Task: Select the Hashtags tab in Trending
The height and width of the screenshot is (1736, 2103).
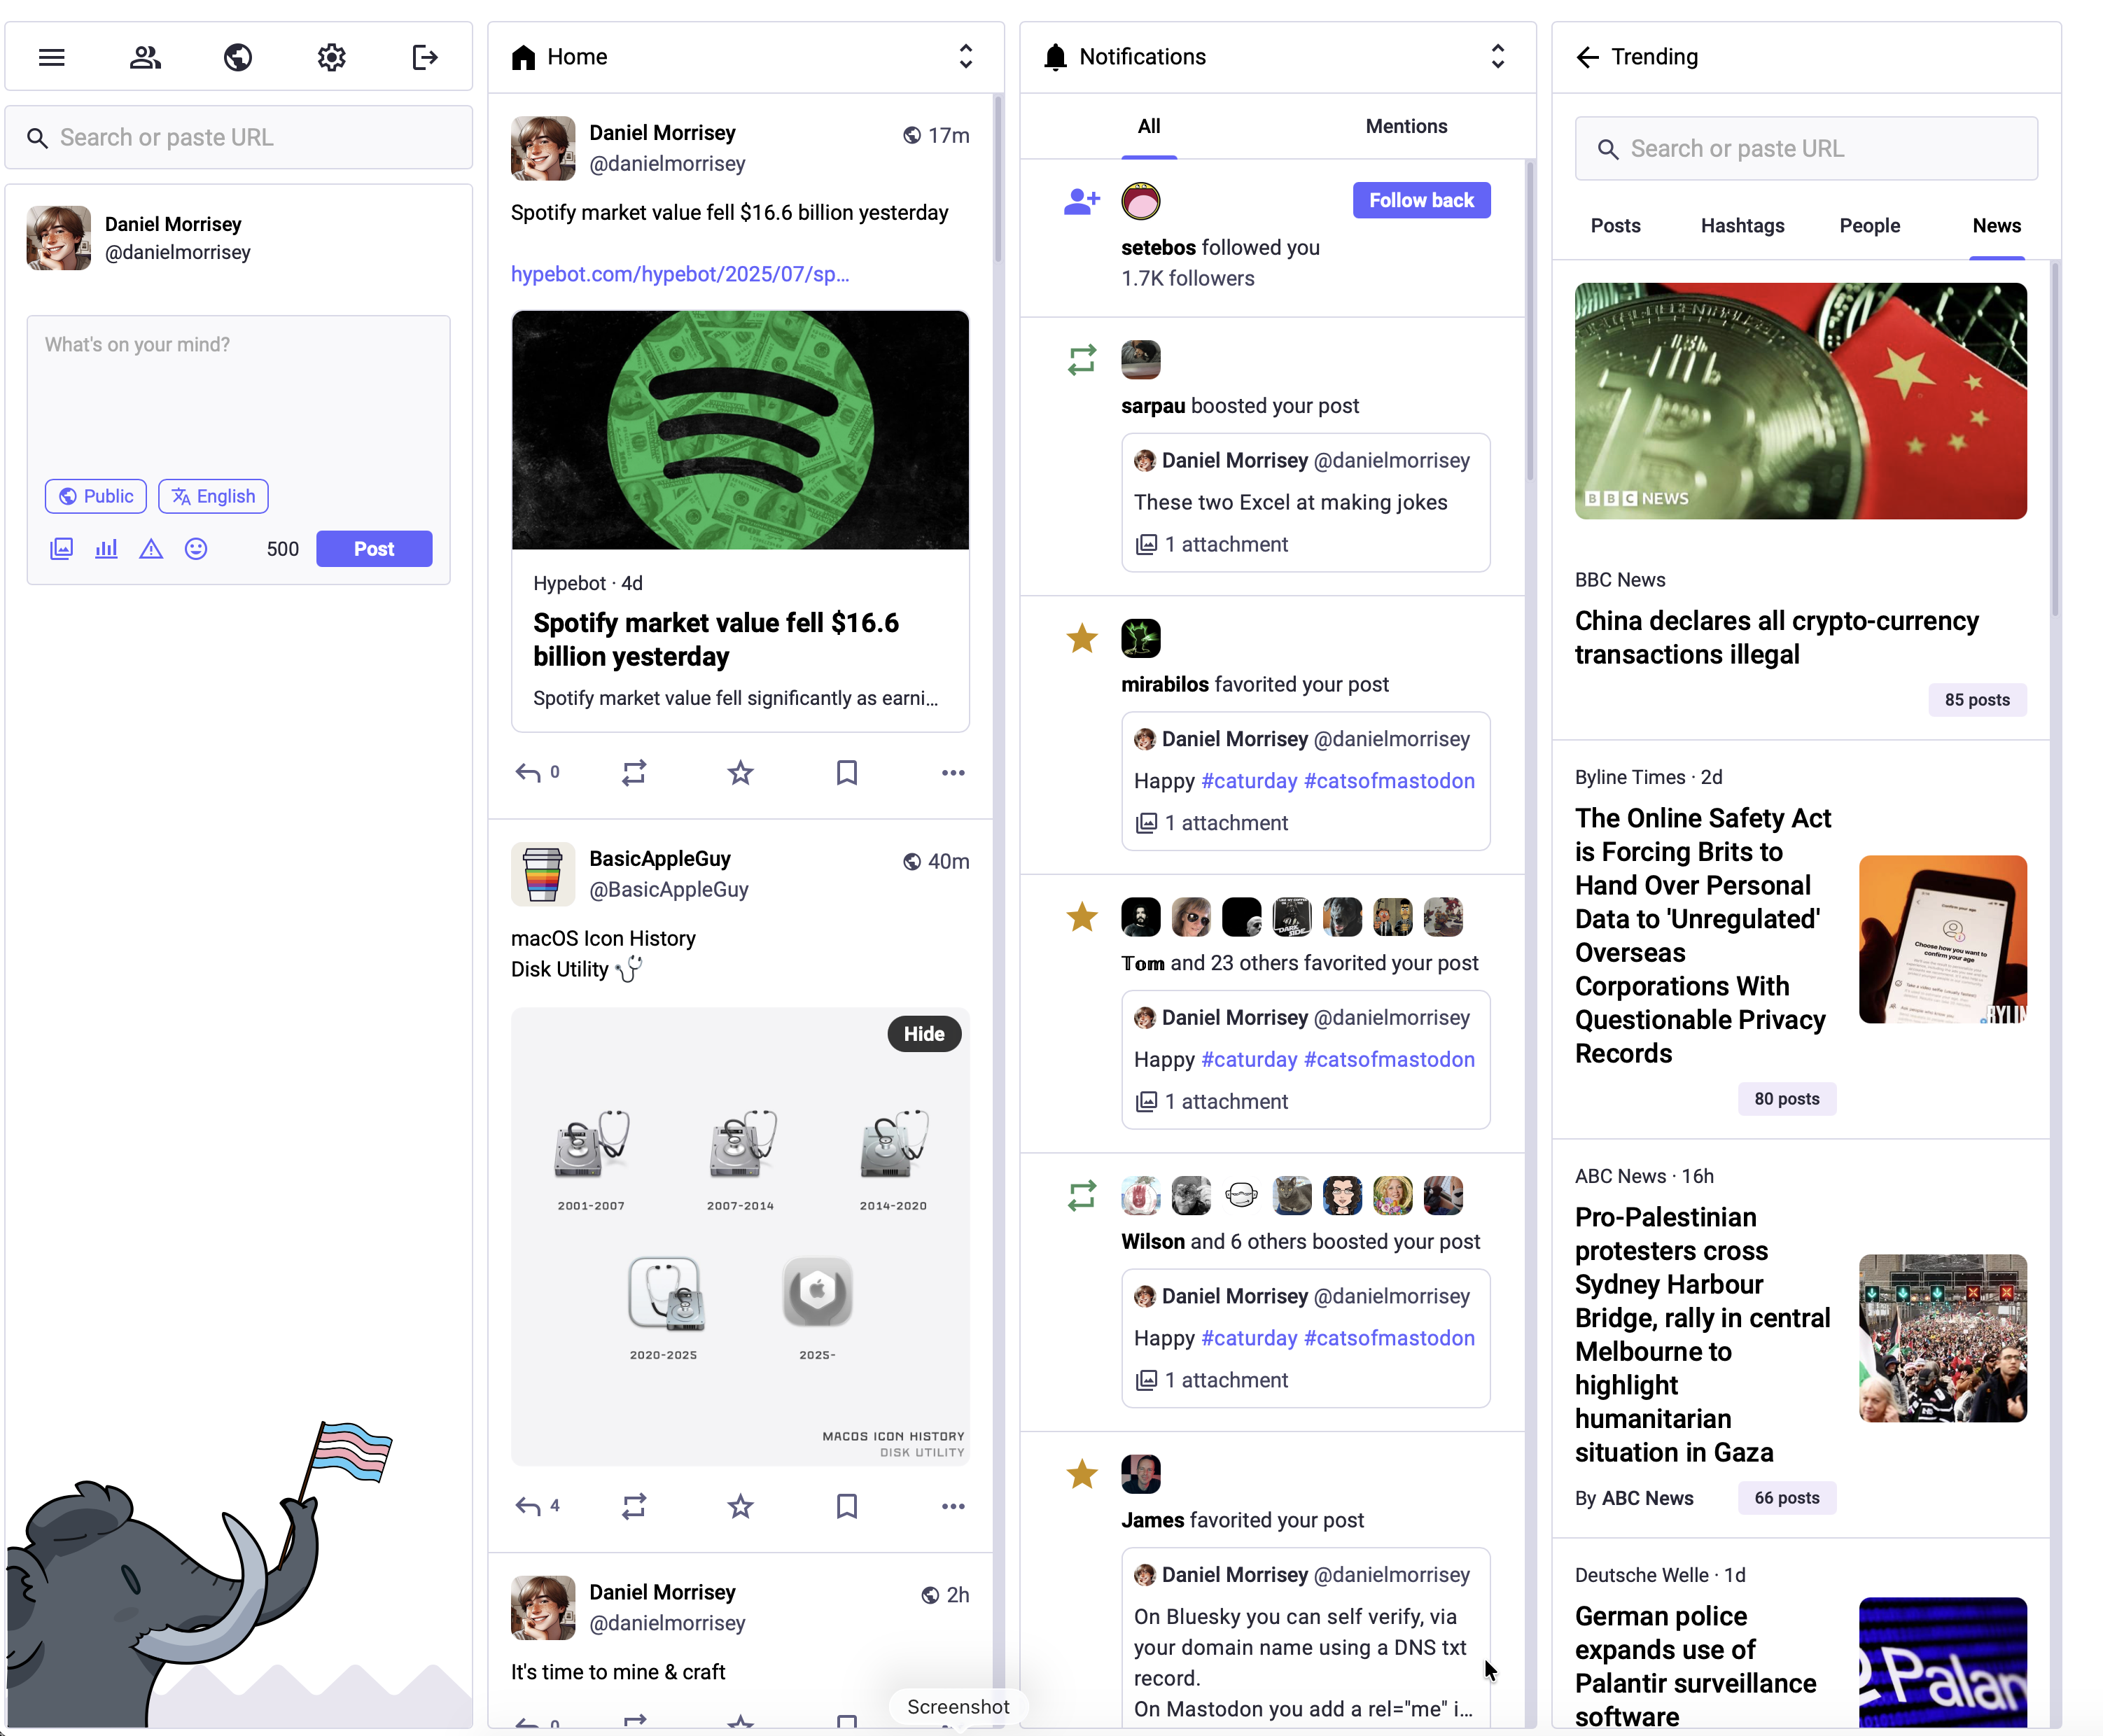Action: tap(1742, 226)
